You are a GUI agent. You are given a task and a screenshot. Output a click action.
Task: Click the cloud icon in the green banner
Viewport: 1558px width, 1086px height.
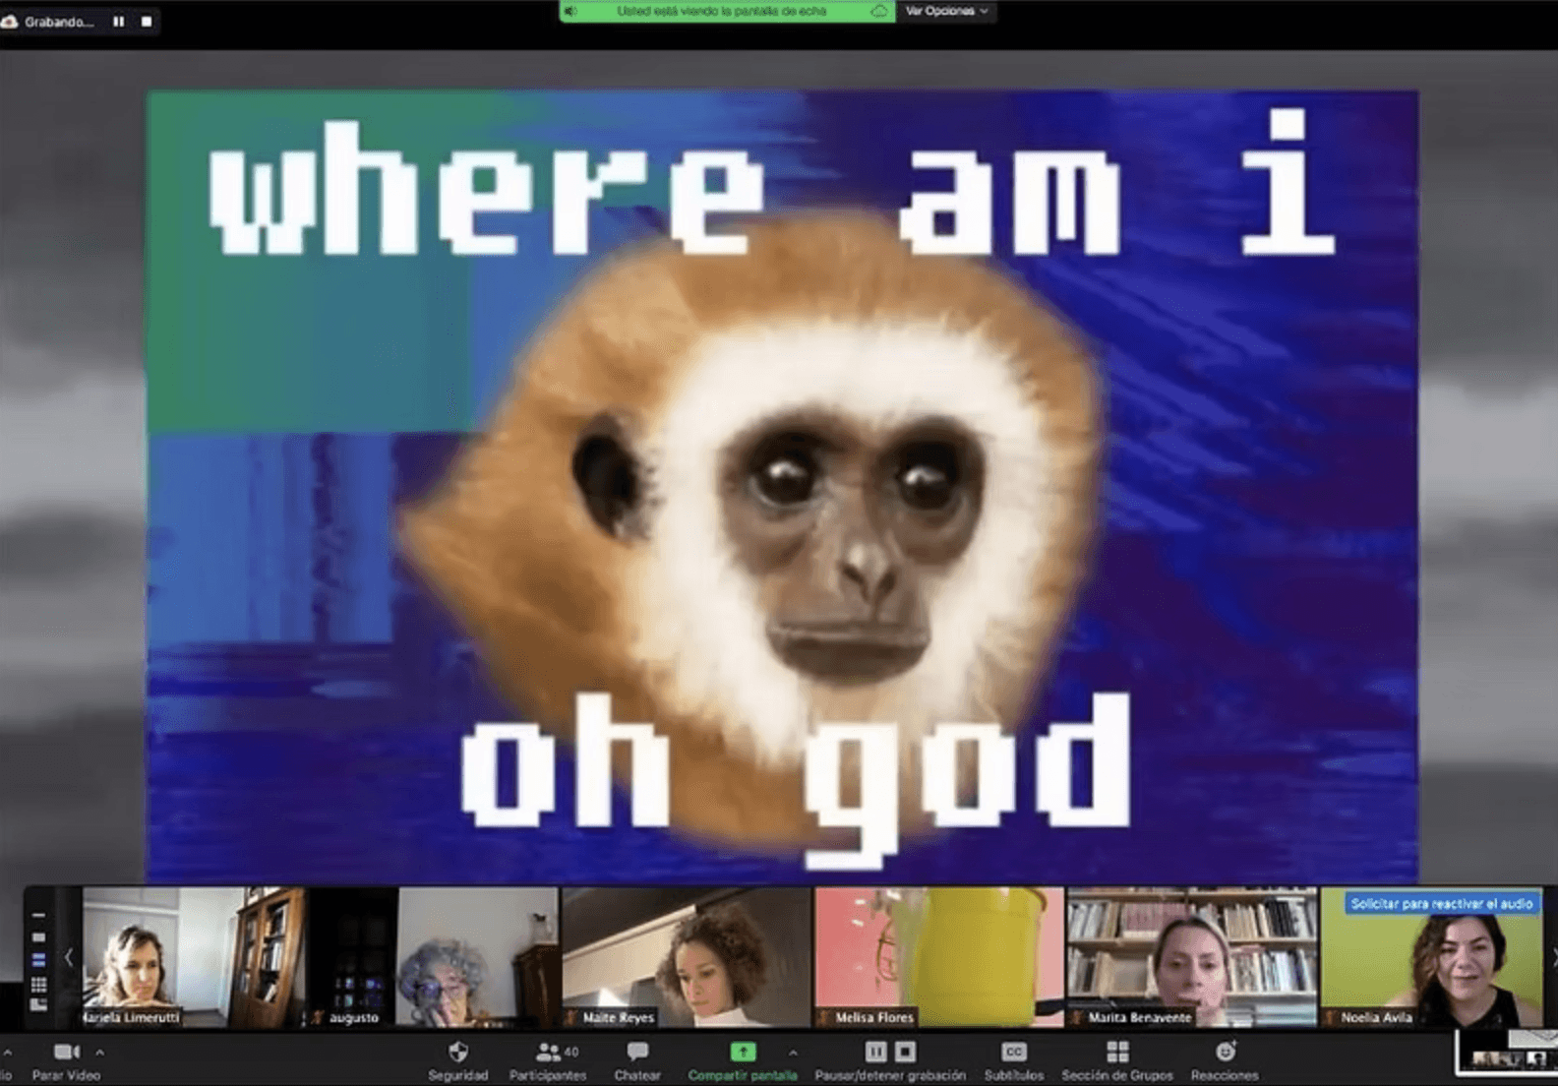pyautogui.click(x=879, y=11)
